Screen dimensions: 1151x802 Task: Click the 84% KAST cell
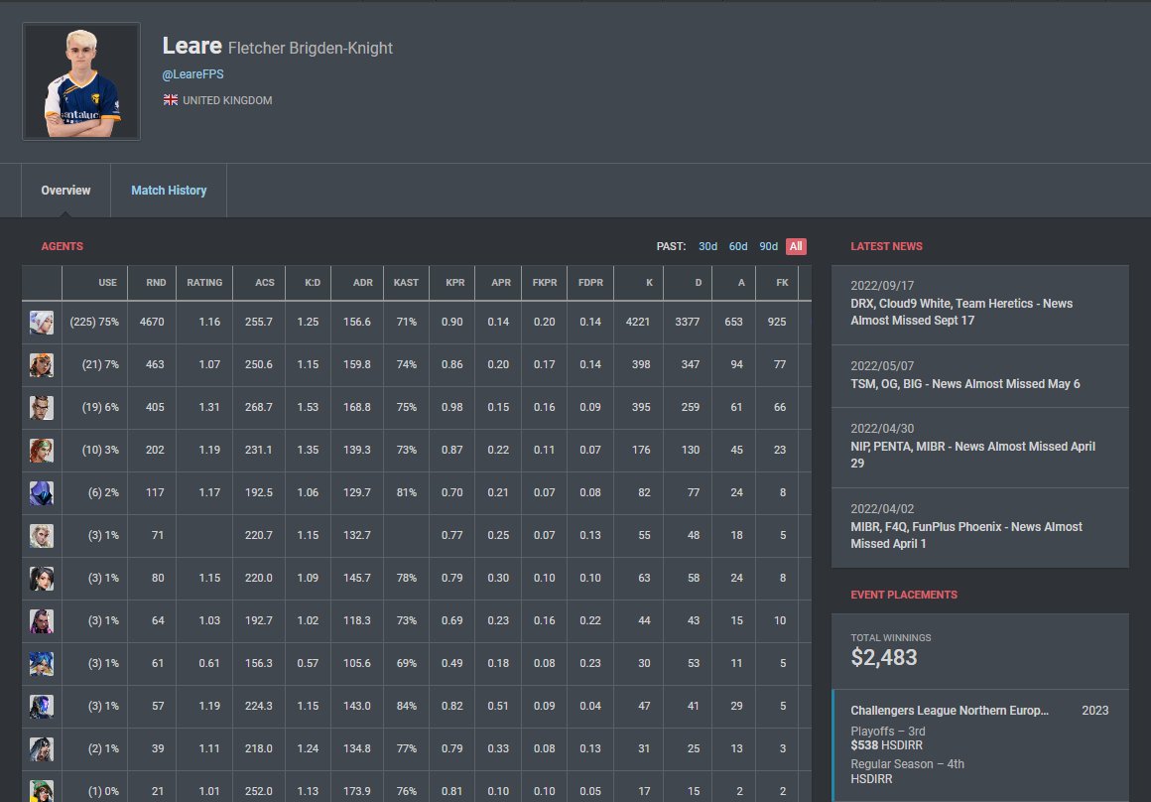point(406,706)
